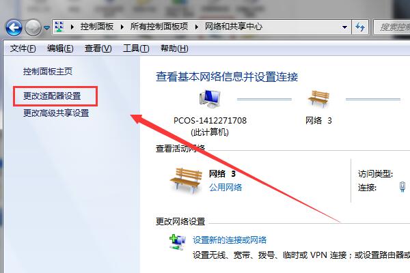Open 更改高级共享设置 link
Viewport: 410px width, 273px height.
coord(56,113)
